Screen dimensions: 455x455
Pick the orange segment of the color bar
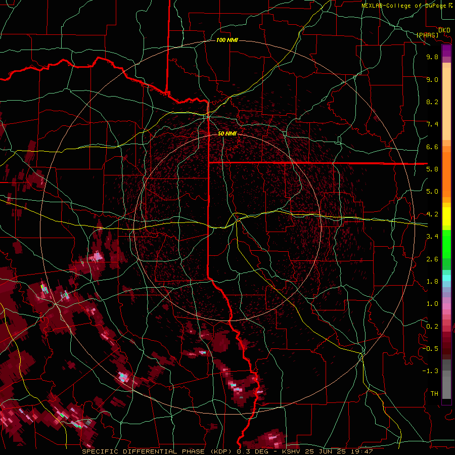pos(446,175)
